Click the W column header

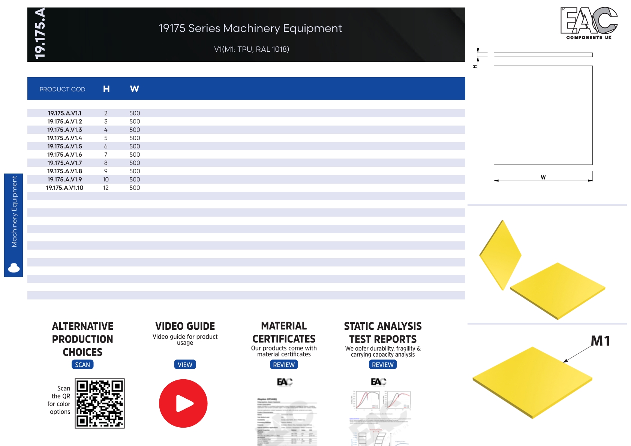click(x=135, y=89)
